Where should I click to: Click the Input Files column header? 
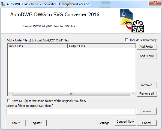37,46
